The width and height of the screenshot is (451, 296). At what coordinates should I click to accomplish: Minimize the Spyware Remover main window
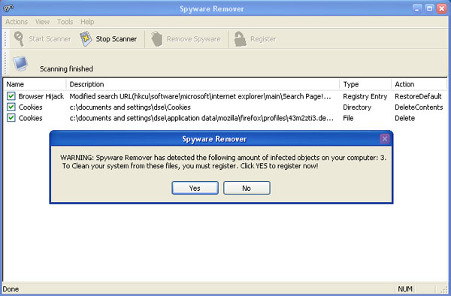click(x=416, y=8)
